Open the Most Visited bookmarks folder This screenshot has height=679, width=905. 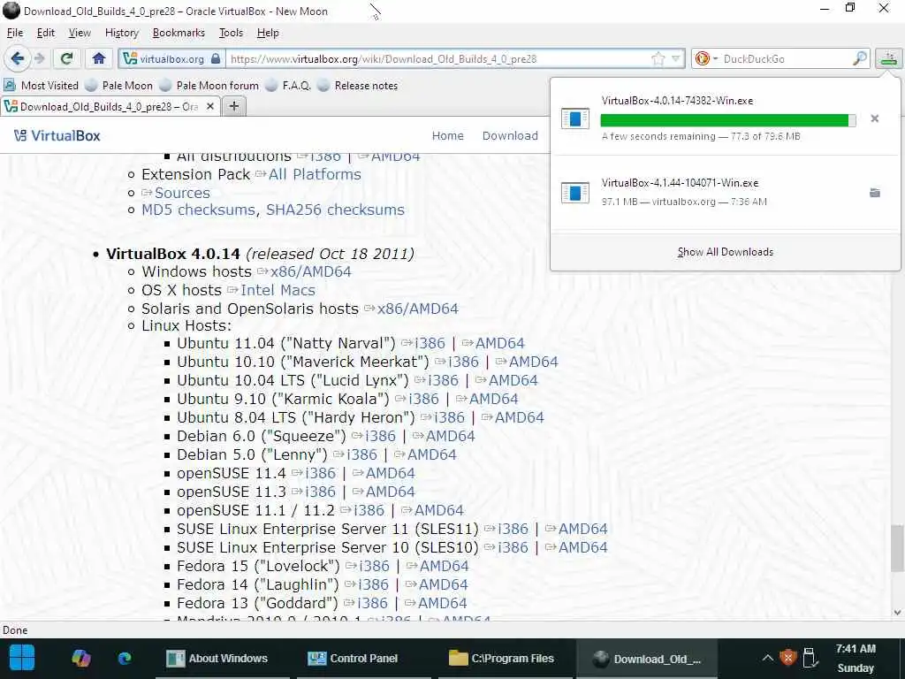(x=41, y=86)
